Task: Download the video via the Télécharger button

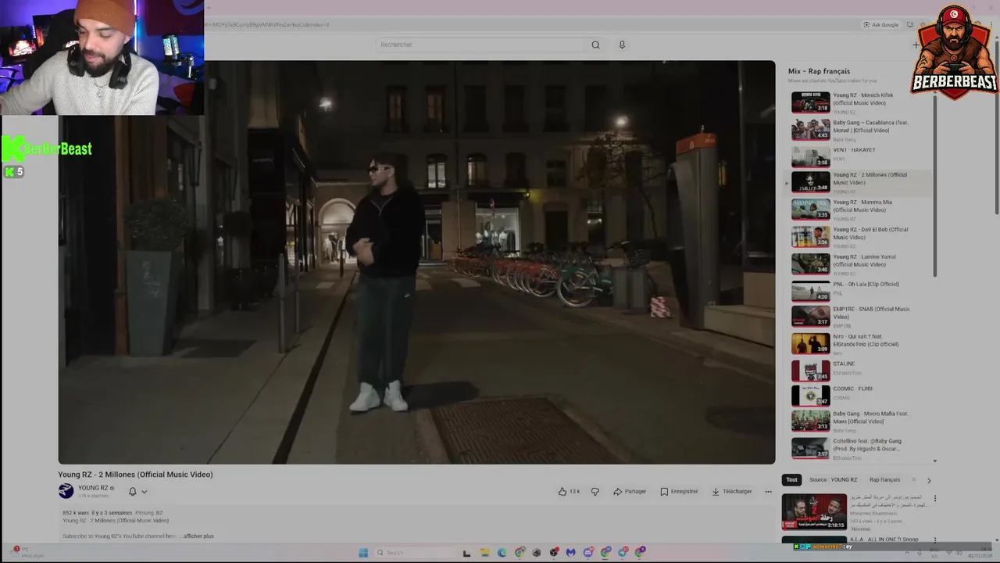Action: coord(732,492)
